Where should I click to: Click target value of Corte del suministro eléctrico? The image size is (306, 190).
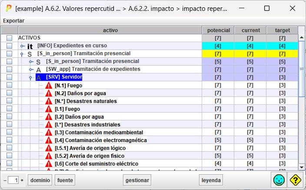[x=282, y=163]
